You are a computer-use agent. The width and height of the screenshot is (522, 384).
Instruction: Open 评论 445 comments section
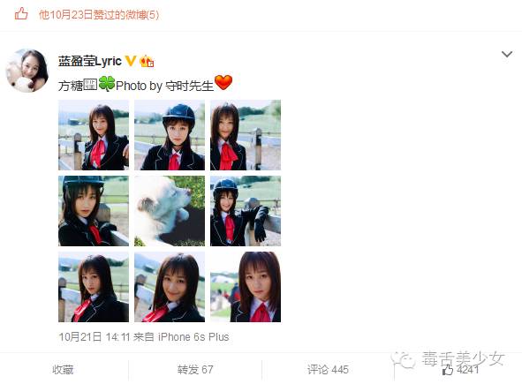point(328,370)
